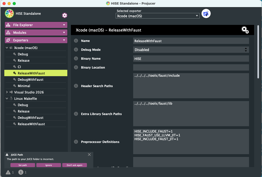Collapse the Modules panel arrow
This screenshot has width=262, height=177.
(64, 33)
